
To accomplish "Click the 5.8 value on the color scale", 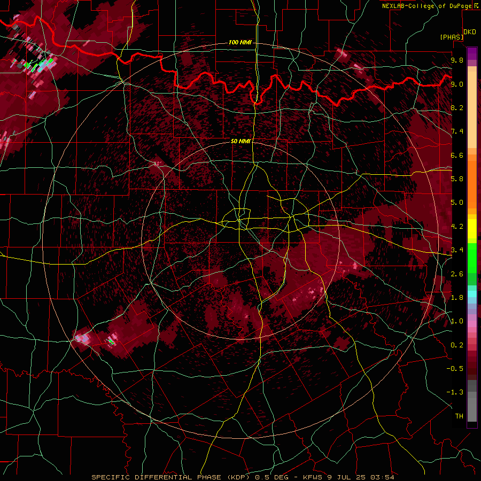I will click(457, 179).
